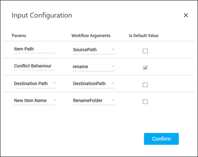The height and width of the screenshot is (157, 198).
Task: Click the Input Configuration dialog title
Action: coord(42,15)
